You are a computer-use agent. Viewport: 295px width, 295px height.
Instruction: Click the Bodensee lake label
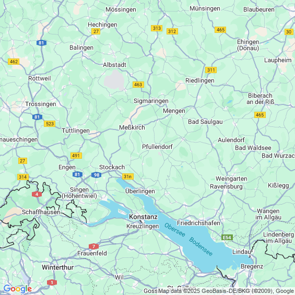point(200,246)
